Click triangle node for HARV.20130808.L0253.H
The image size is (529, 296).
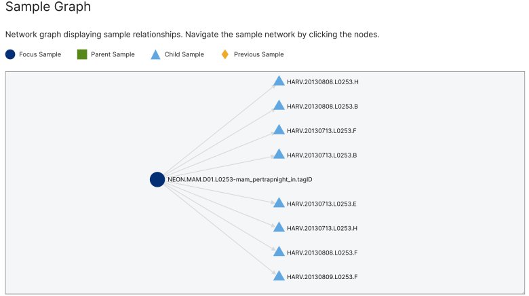279,81
